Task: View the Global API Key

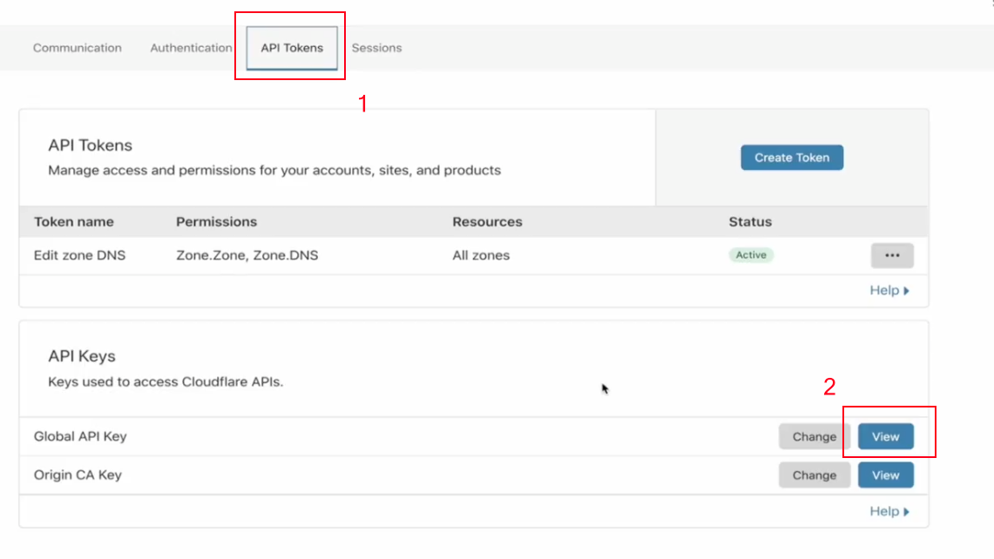Action: click(x=885, y=437)
